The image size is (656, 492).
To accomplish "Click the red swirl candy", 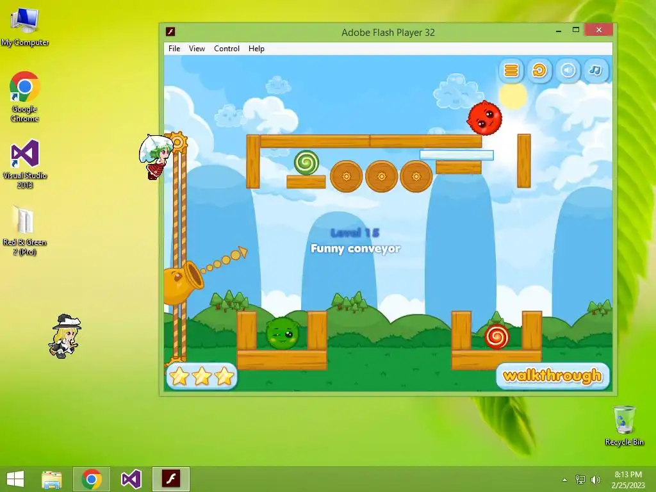I will (496, 337).
